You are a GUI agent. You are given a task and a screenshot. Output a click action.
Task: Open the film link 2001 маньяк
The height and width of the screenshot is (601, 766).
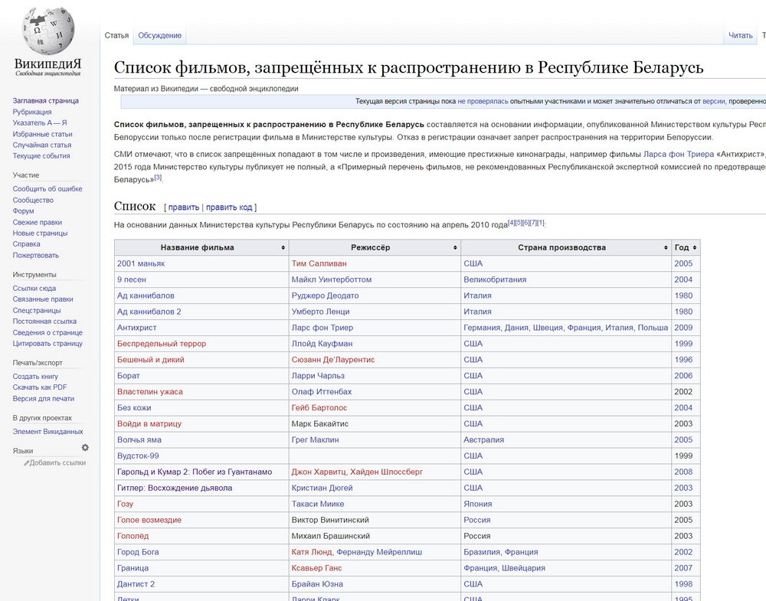pos(141,263)
